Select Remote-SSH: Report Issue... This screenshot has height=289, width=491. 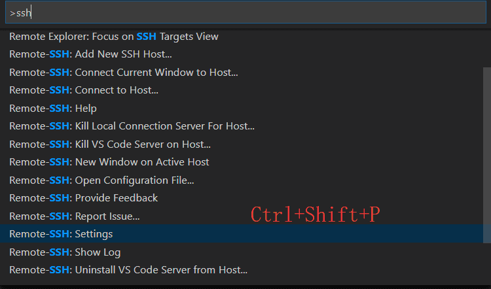[242, 216]
